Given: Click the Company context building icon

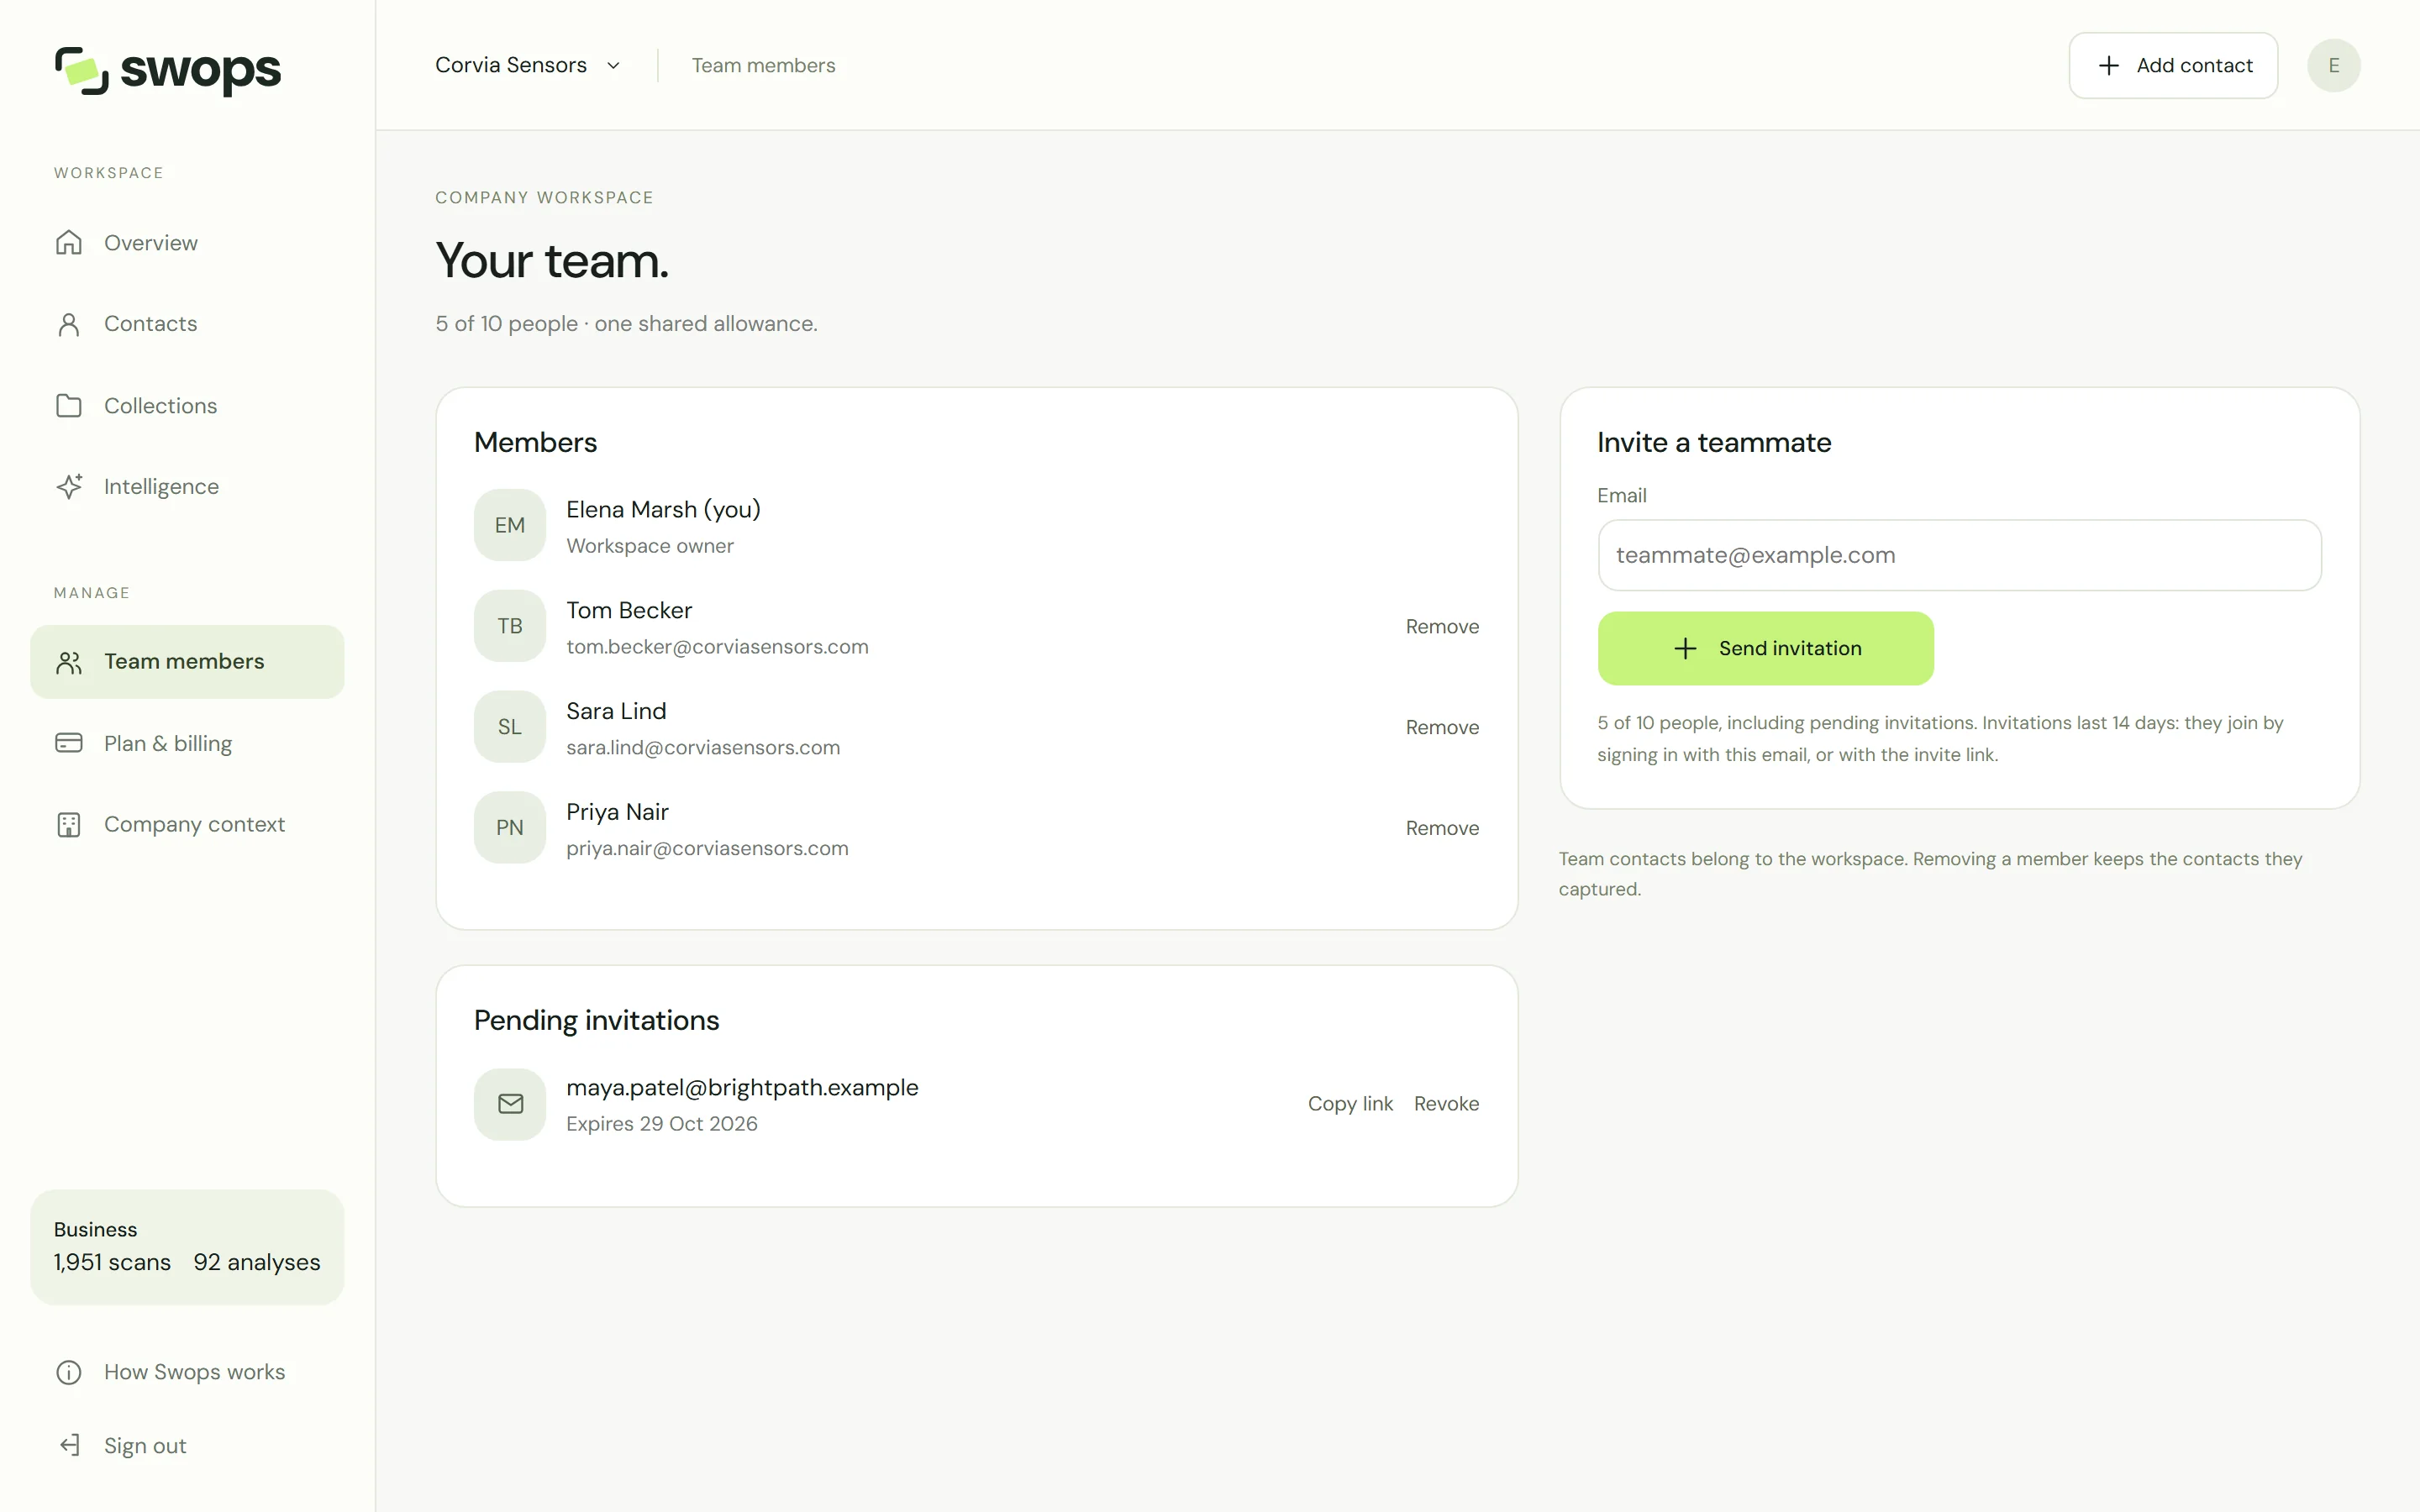Looking at the screenshot, I should coord(69,825).
